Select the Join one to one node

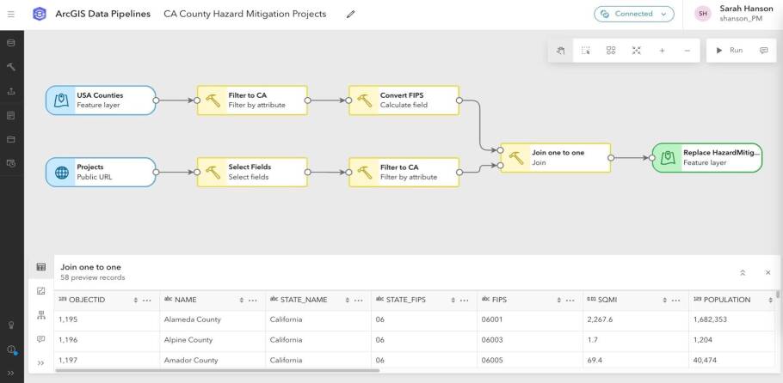(555, 157)
